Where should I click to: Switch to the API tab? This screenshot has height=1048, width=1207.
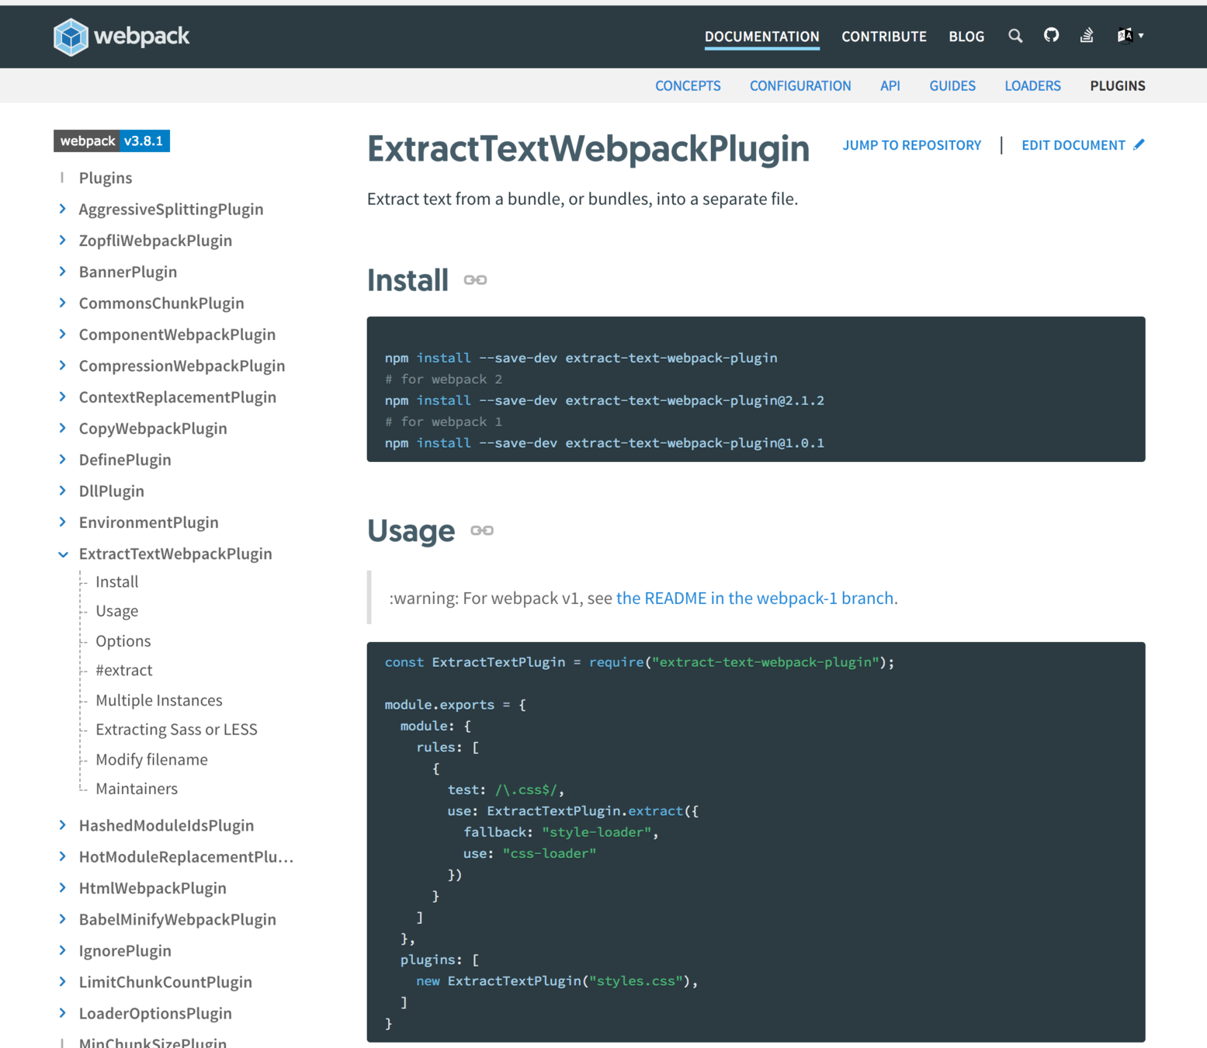click(890, 85)
